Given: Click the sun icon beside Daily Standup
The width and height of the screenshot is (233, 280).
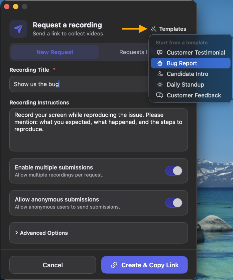Looking at the screenshot, I should 160,84.
